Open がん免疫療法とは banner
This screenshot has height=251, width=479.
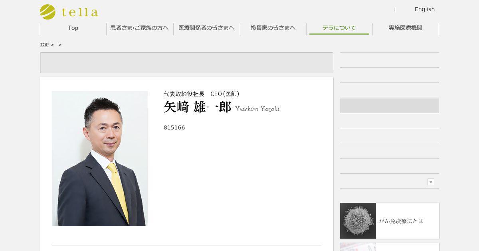[x=390, y=221]
